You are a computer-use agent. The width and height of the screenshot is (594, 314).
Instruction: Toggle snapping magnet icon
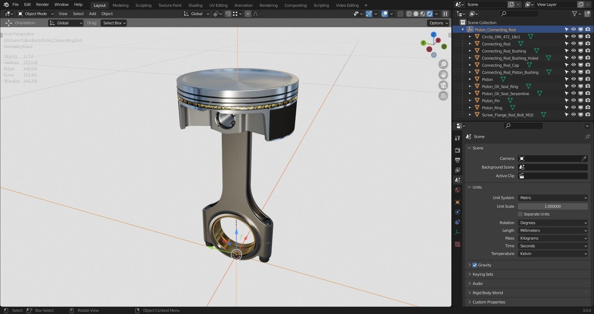[x=228, y=14]
